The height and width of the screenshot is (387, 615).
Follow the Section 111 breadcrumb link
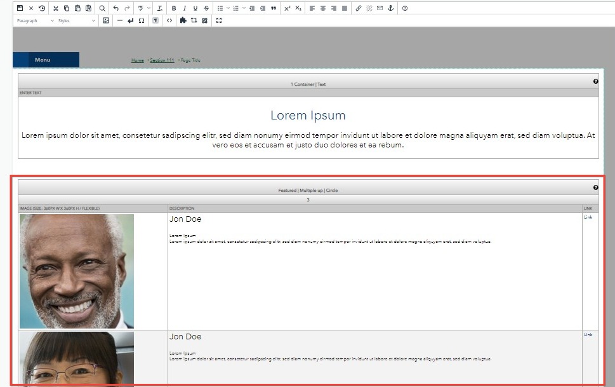pyautogui.click(x=162, y=60)
